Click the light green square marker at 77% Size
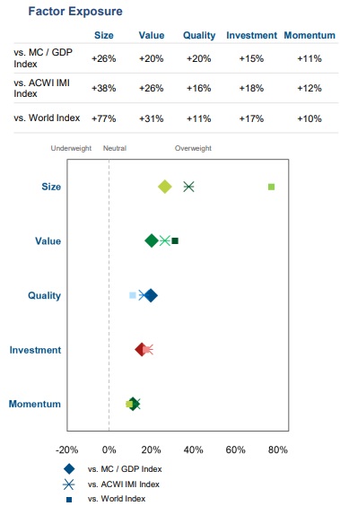Screen dimensions: 340x506 coord(271,187)
